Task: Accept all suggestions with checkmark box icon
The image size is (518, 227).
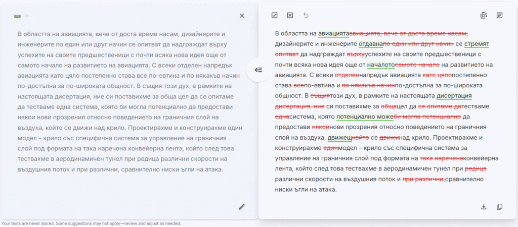Action: [274, 16]
